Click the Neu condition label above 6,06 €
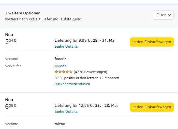178x129 pixels. click(x=9, y=100)
